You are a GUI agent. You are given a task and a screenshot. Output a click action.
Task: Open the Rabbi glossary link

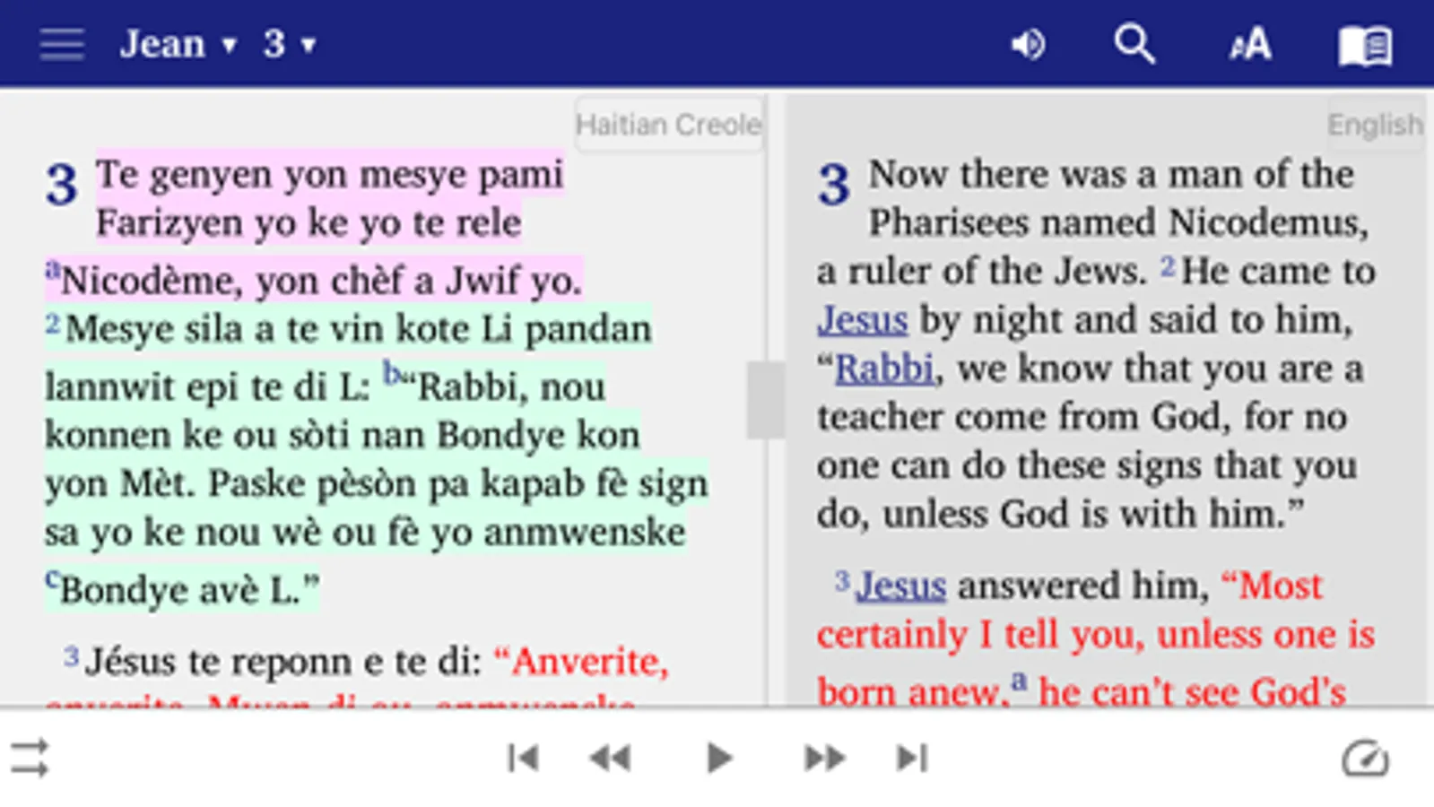[x=885, y=369]
